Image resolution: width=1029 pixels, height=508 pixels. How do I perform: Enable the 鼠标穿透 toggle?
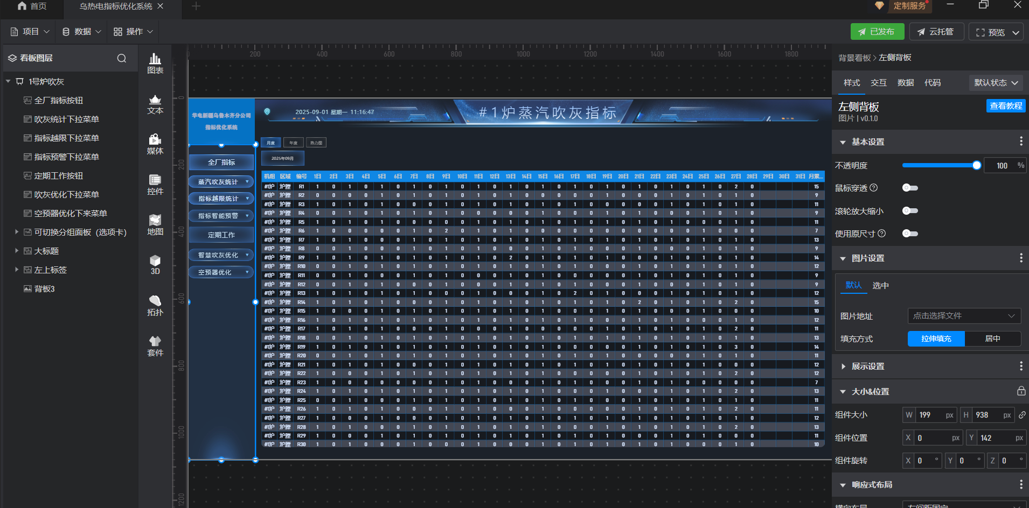pyautogui.click(x=910, y=188)
